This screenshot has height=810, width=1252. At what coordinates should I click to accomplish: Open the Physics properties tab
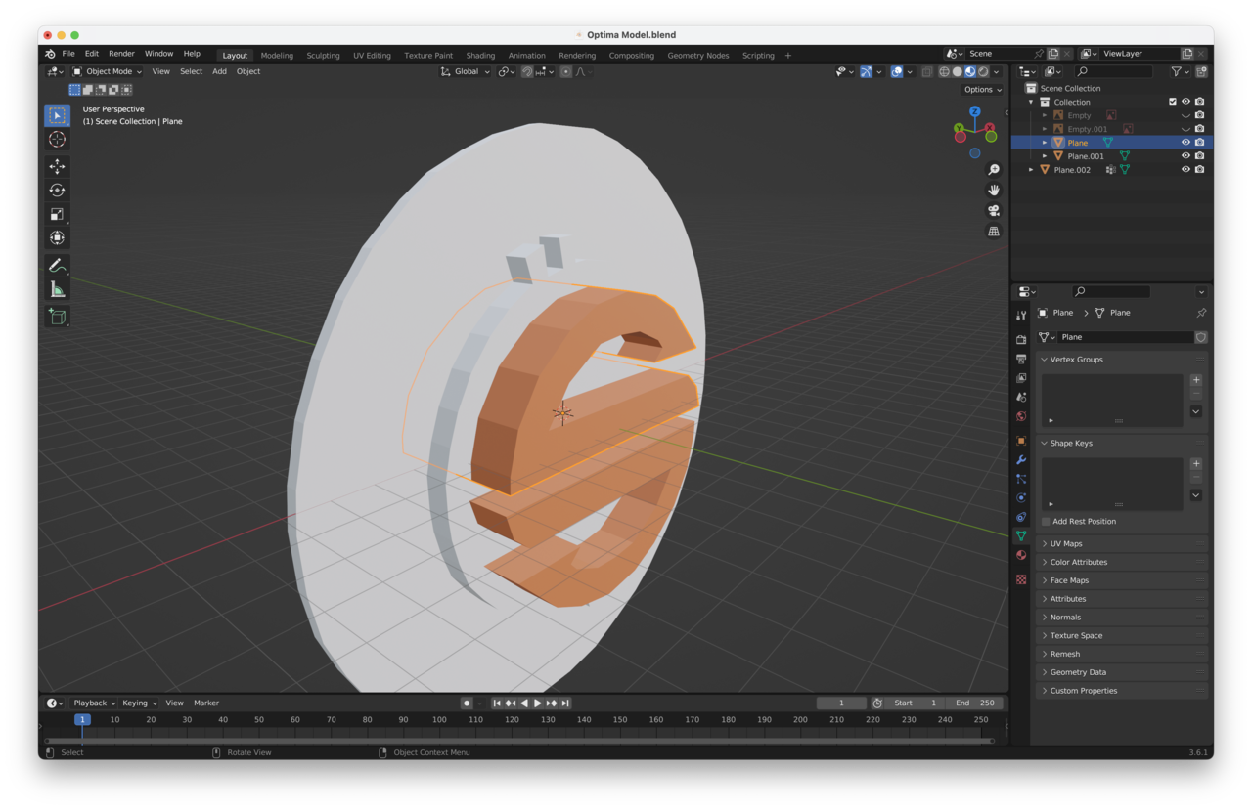pos(1021,497)
